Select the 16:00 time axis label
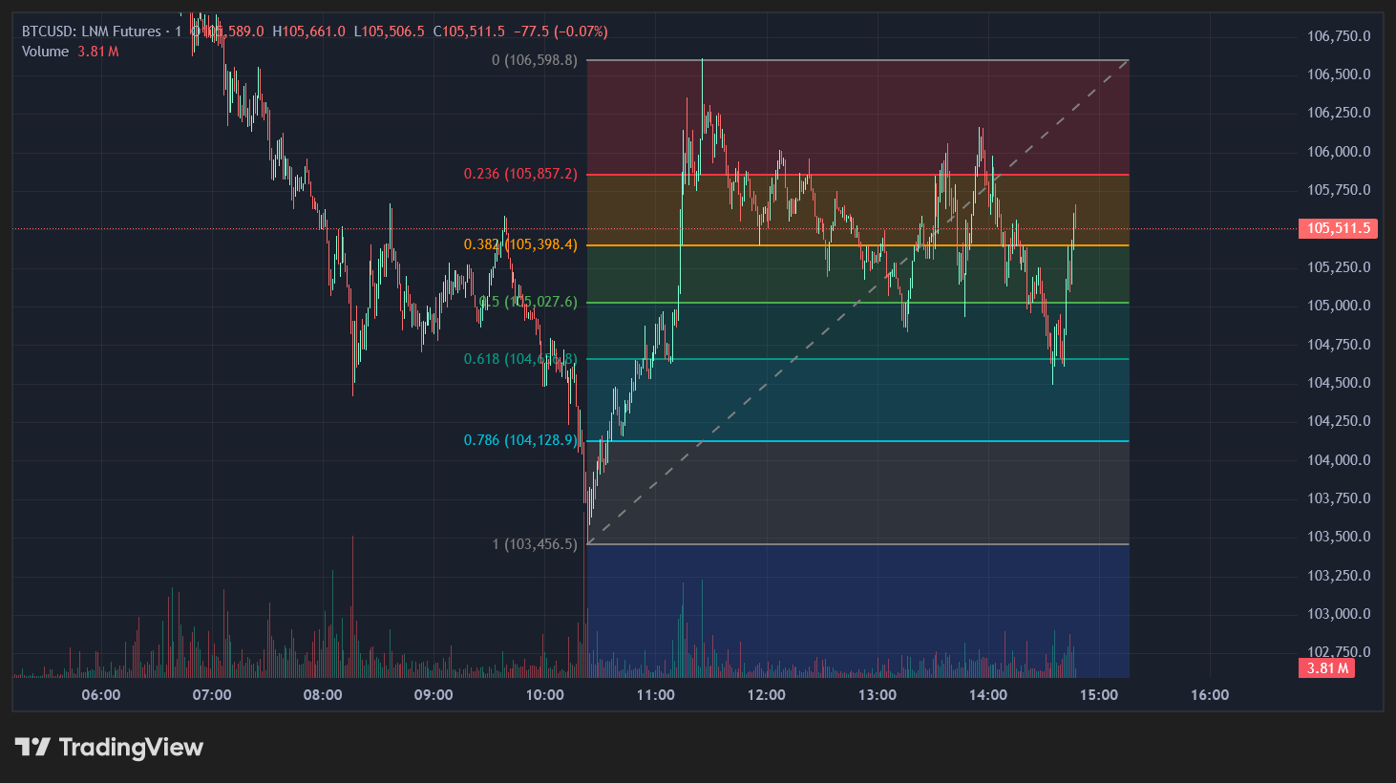Image resolution: width=1396 pixels, height=783 pixels. tap(1209, 695)
